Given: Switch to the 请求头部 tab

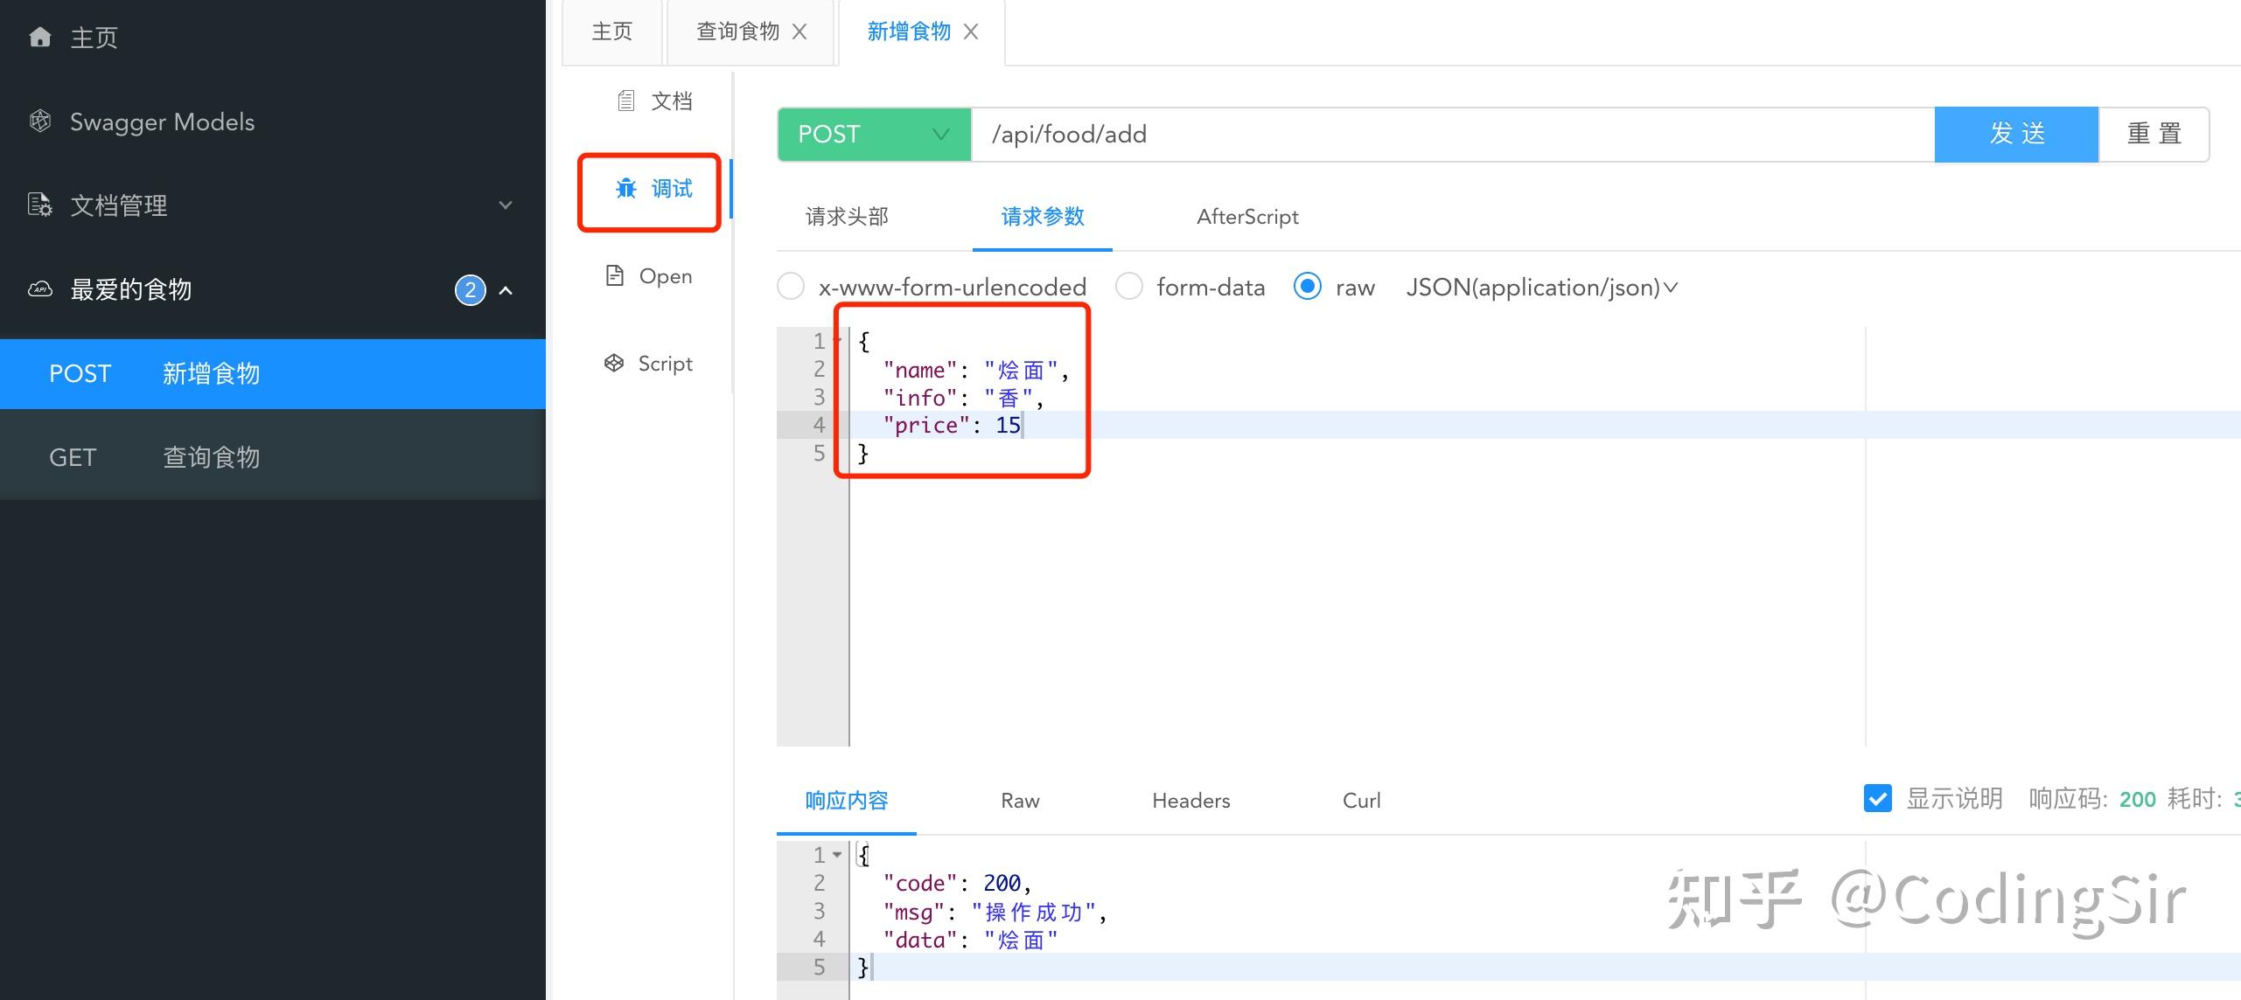Looking at the screenshot, I should tap(845, 216).
